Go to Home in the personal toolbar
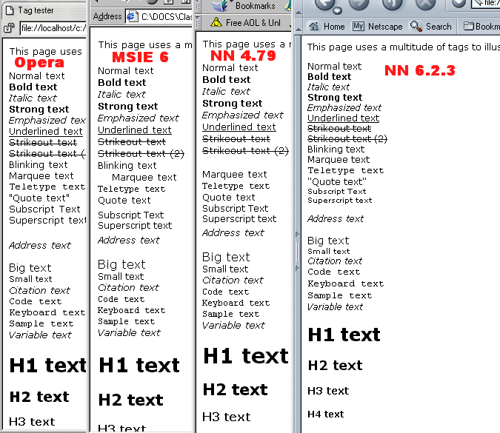 click(327, 26)
